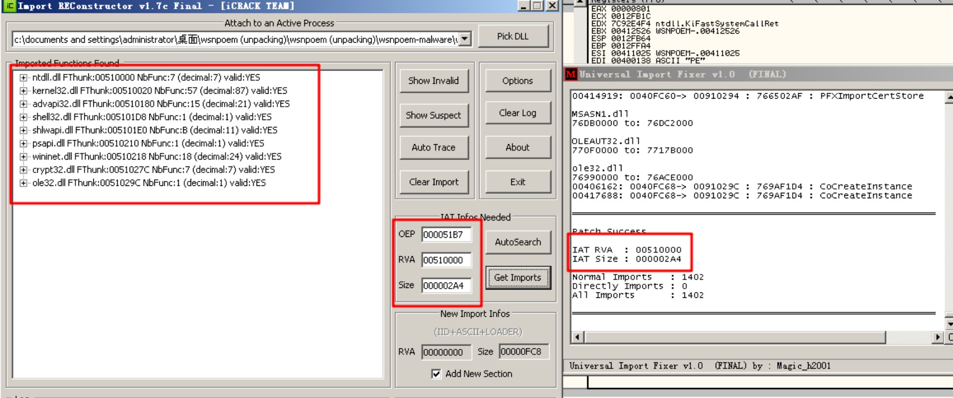Select the shlwapi.dll FThunk:005101E0 row
Image resolution: width=953 pixels, height=398 pixels.
click(x=154, y=130)
